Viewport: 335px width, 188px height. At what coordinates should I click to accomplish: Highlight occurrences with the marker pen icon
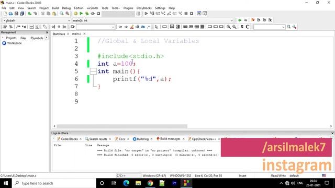(132, 27)
